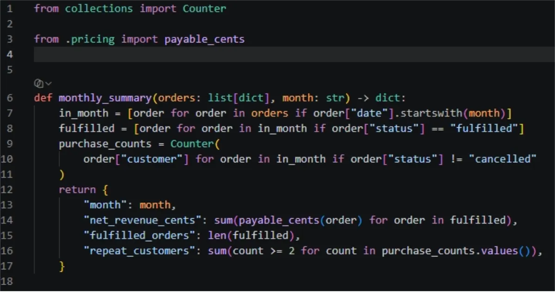Click payable_cents in the line 3 import

point(204,39)
